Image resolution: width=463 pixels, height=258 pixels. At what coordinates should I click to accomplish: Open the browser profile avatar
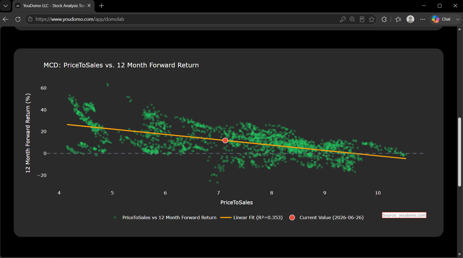tap(410, 19)
